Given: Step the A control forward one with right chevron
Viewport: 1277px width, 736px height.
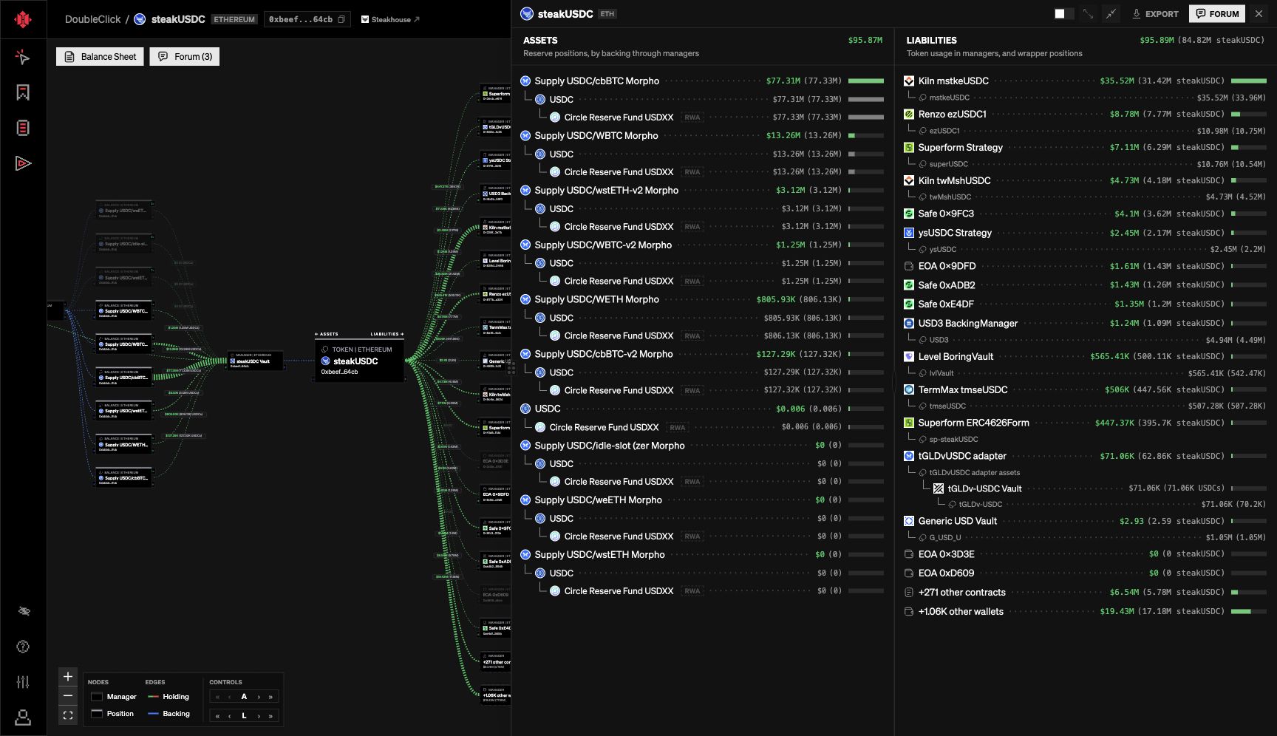Looking at the screenshot, I should 259,697.
